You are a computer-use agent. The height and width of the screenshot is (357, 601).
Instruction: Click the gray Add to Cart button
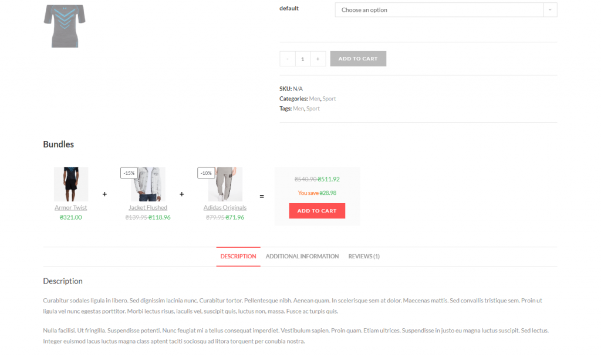coord(358,58)
